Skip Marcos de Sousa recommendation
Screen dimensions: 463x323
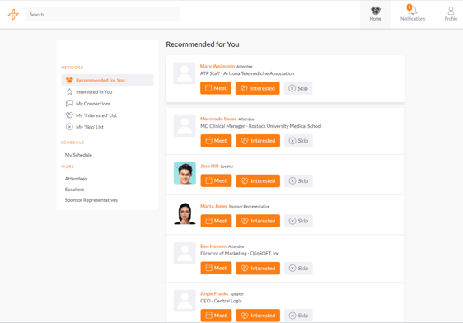(x=298, y=141)
